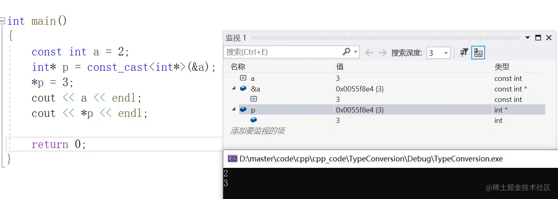
Task: Click the TypeConversion.exe console title bar path
Action: point(371,159)
